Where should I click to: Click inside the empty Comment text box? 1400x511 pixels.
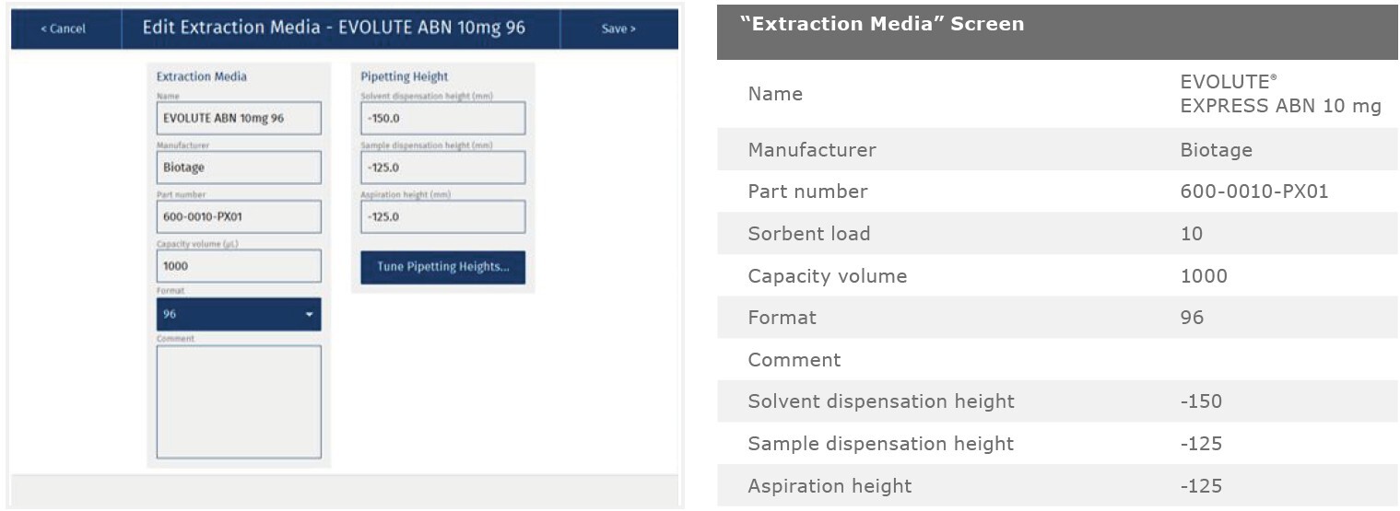tap(239, 401)
